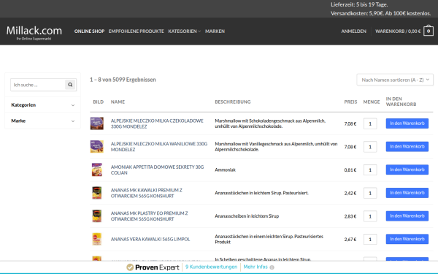Open Ananas Vera Kawalki 565G Limpol link

point(150,240)
